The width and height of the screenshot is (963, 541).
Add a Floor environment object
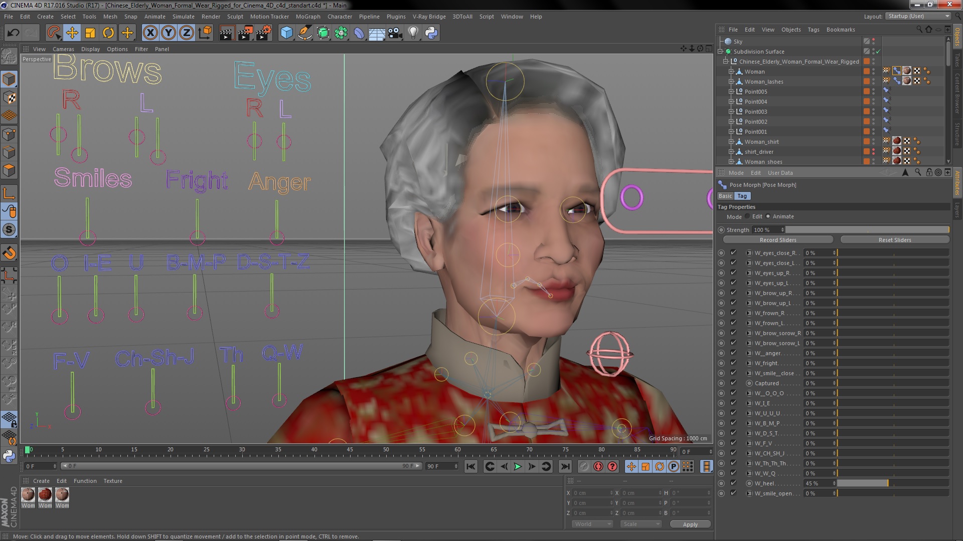tap(377, 33)
